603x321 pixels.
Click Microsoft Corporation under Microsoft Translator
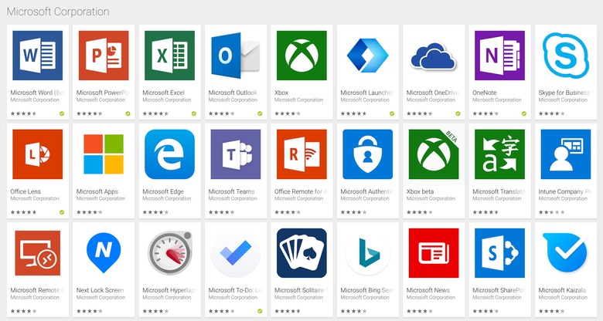click(x=497, y=198)
